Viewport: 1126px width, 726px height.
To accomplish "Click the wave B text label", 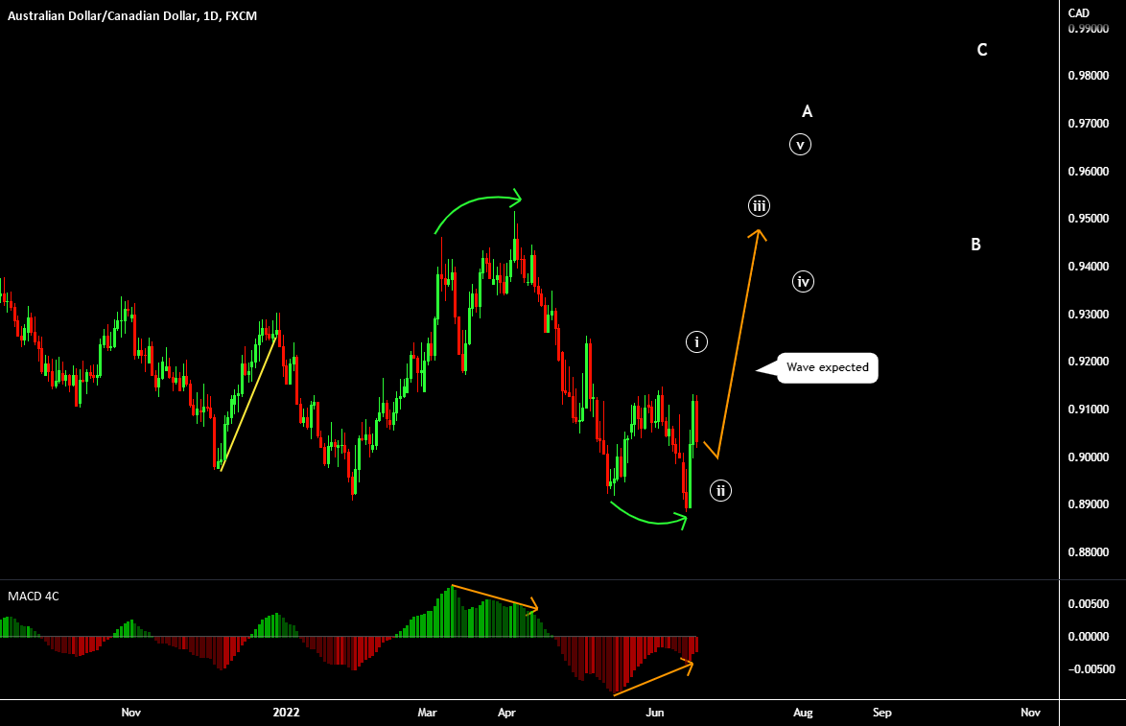I will (976, 245).
